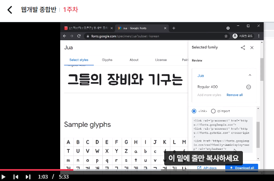Close the Selected family panel
This screenshot has height=181, width=274.
coord(252,48)
